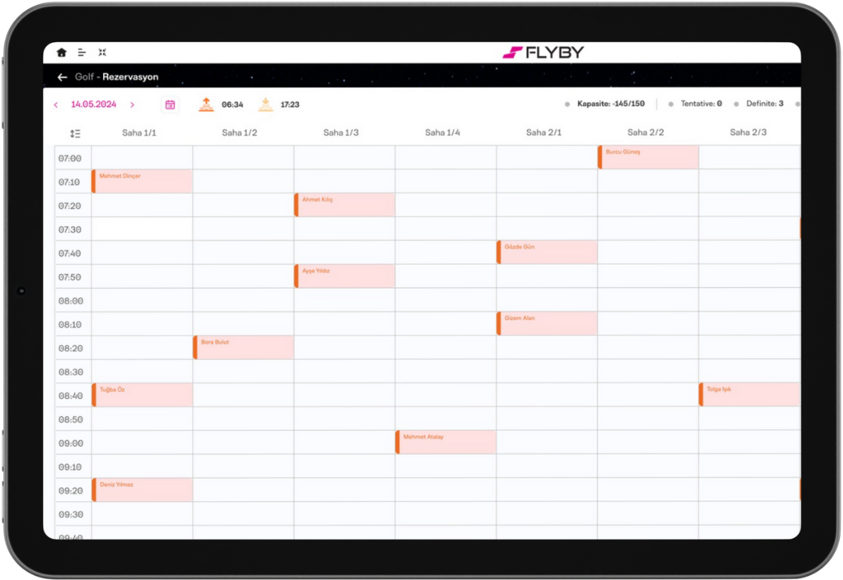Click the back arrow beside Golf - Rezervasyon

point(62,77)
